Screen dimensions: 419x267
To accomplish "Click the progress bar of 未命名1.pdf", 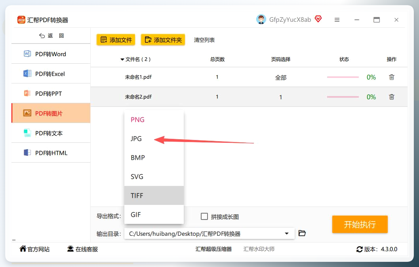I will click(x=343, y=77).
